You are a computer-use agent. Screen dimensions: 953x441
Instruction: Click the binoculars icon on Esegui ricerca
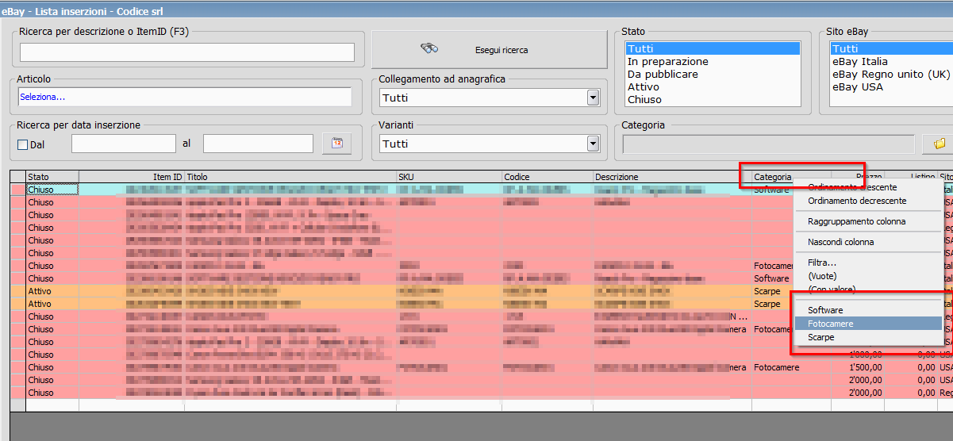coord(429,48)
